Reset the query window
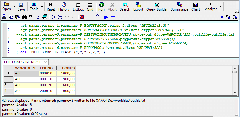 click(51, 7)
